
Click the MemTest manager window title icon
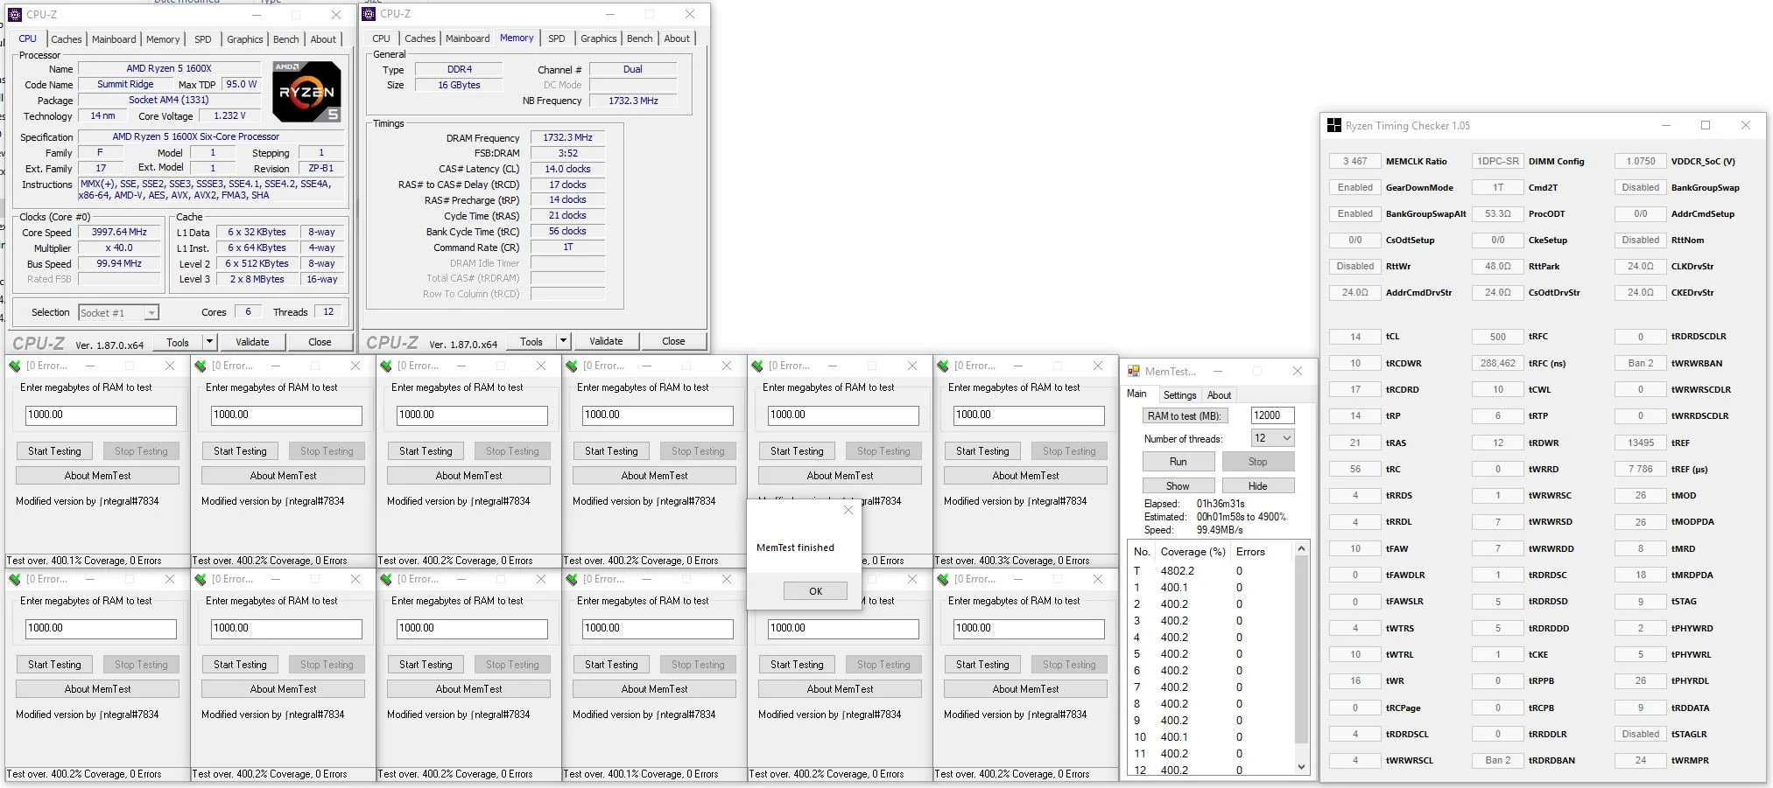pyautogui.click(x=1134, y=372)
